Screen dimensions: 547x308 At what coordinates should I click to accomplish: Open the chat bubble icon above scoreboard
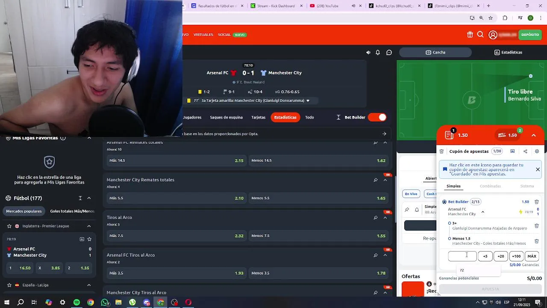(x=389, y=53)
